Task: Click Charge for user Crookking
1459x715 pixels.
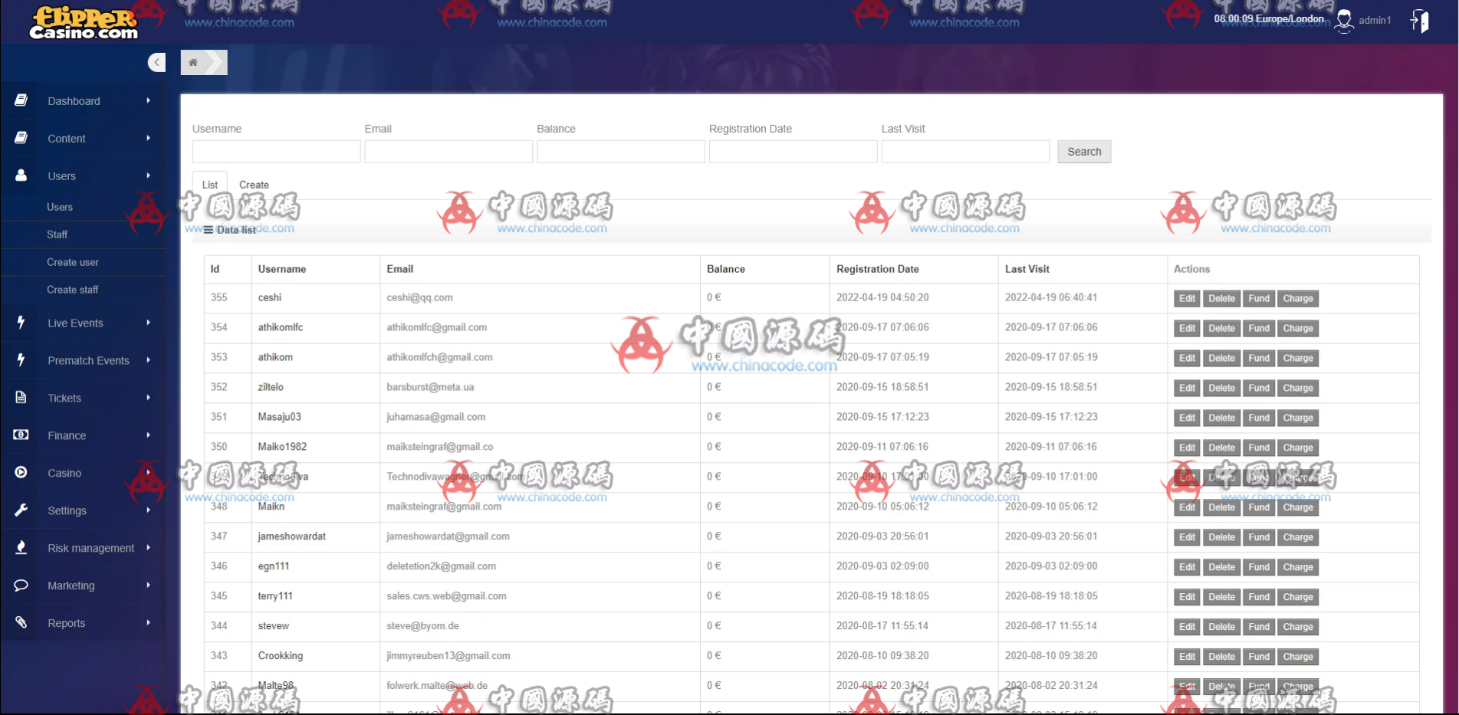Action: [1298, 657]
